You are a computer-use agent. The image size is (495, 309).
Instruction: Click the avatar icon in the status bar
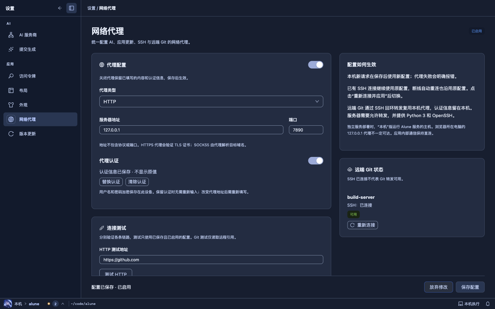pyautogui.click(x=8, y=304)
